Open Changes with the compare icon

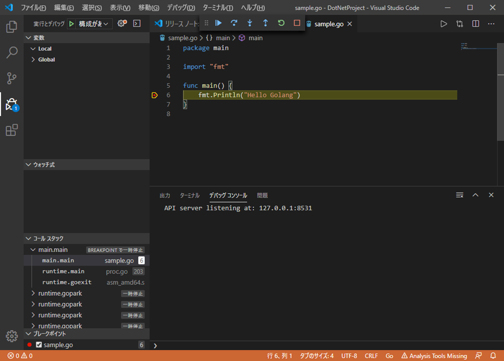click(x=460, y=24)
